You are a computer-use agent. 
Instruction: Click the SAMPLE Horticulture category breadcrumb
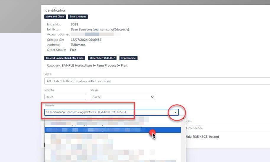(x=77, y=66)
